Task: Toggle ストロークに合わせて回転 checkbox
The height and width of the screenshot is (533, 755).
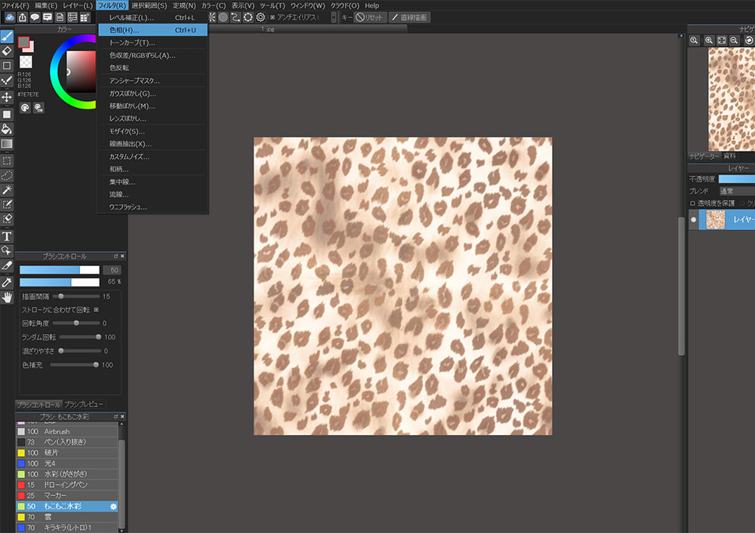Action: click(96, 309)
